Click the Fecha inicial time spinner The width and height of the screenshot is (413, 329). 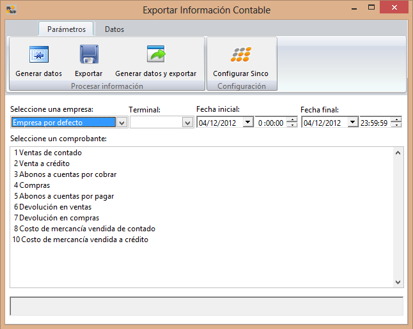pyautogui.click(x=292, y=123)
